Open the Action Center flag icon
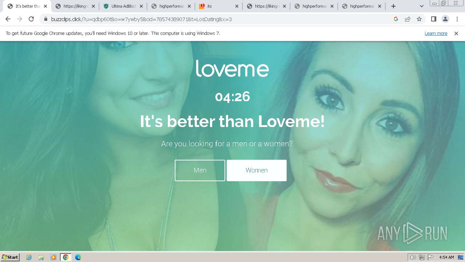Viewport: 465px width, 262px height. pos(430,257)
